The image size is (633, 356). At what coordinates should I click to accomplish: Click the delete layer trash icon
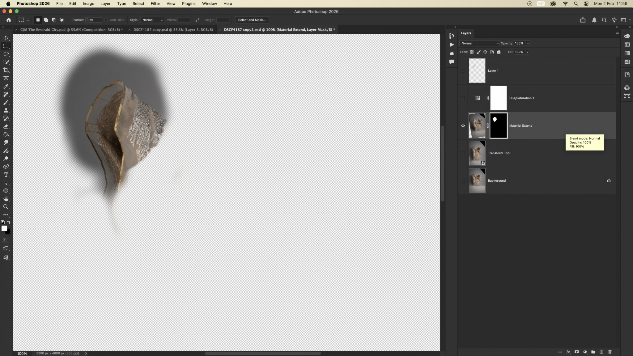point(610,352)
